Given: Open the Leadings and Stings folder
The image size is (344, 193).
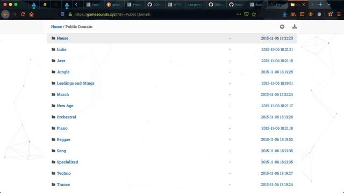Looking at the screenshot, I should pos(75,83).
